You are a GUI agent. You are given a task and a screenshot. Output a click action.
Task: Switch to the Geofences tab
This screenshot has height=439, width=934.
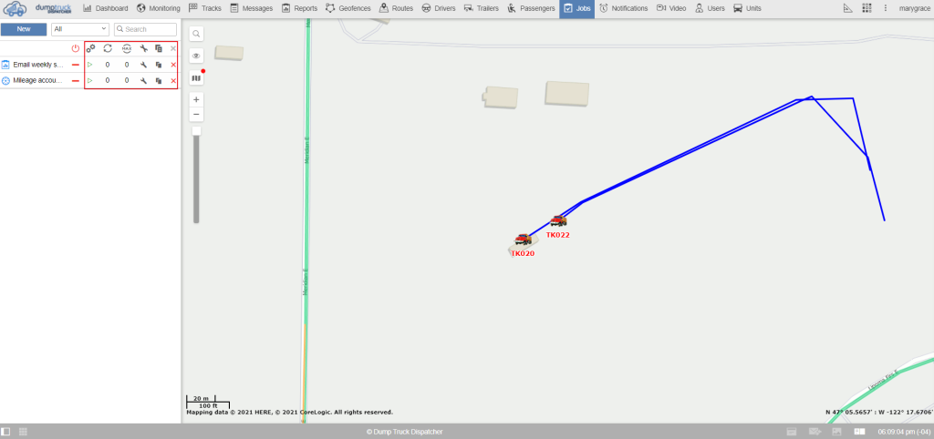[x=348, y=8]
